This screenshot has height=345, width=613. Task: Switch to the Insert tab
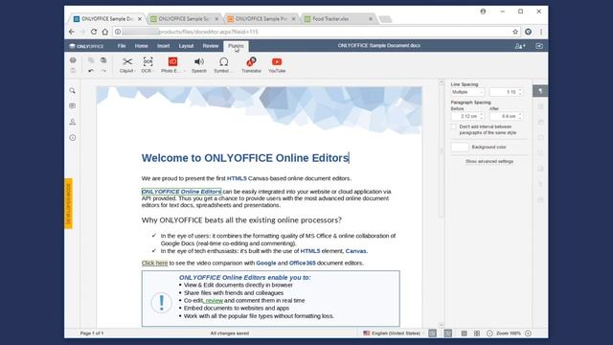164,46
